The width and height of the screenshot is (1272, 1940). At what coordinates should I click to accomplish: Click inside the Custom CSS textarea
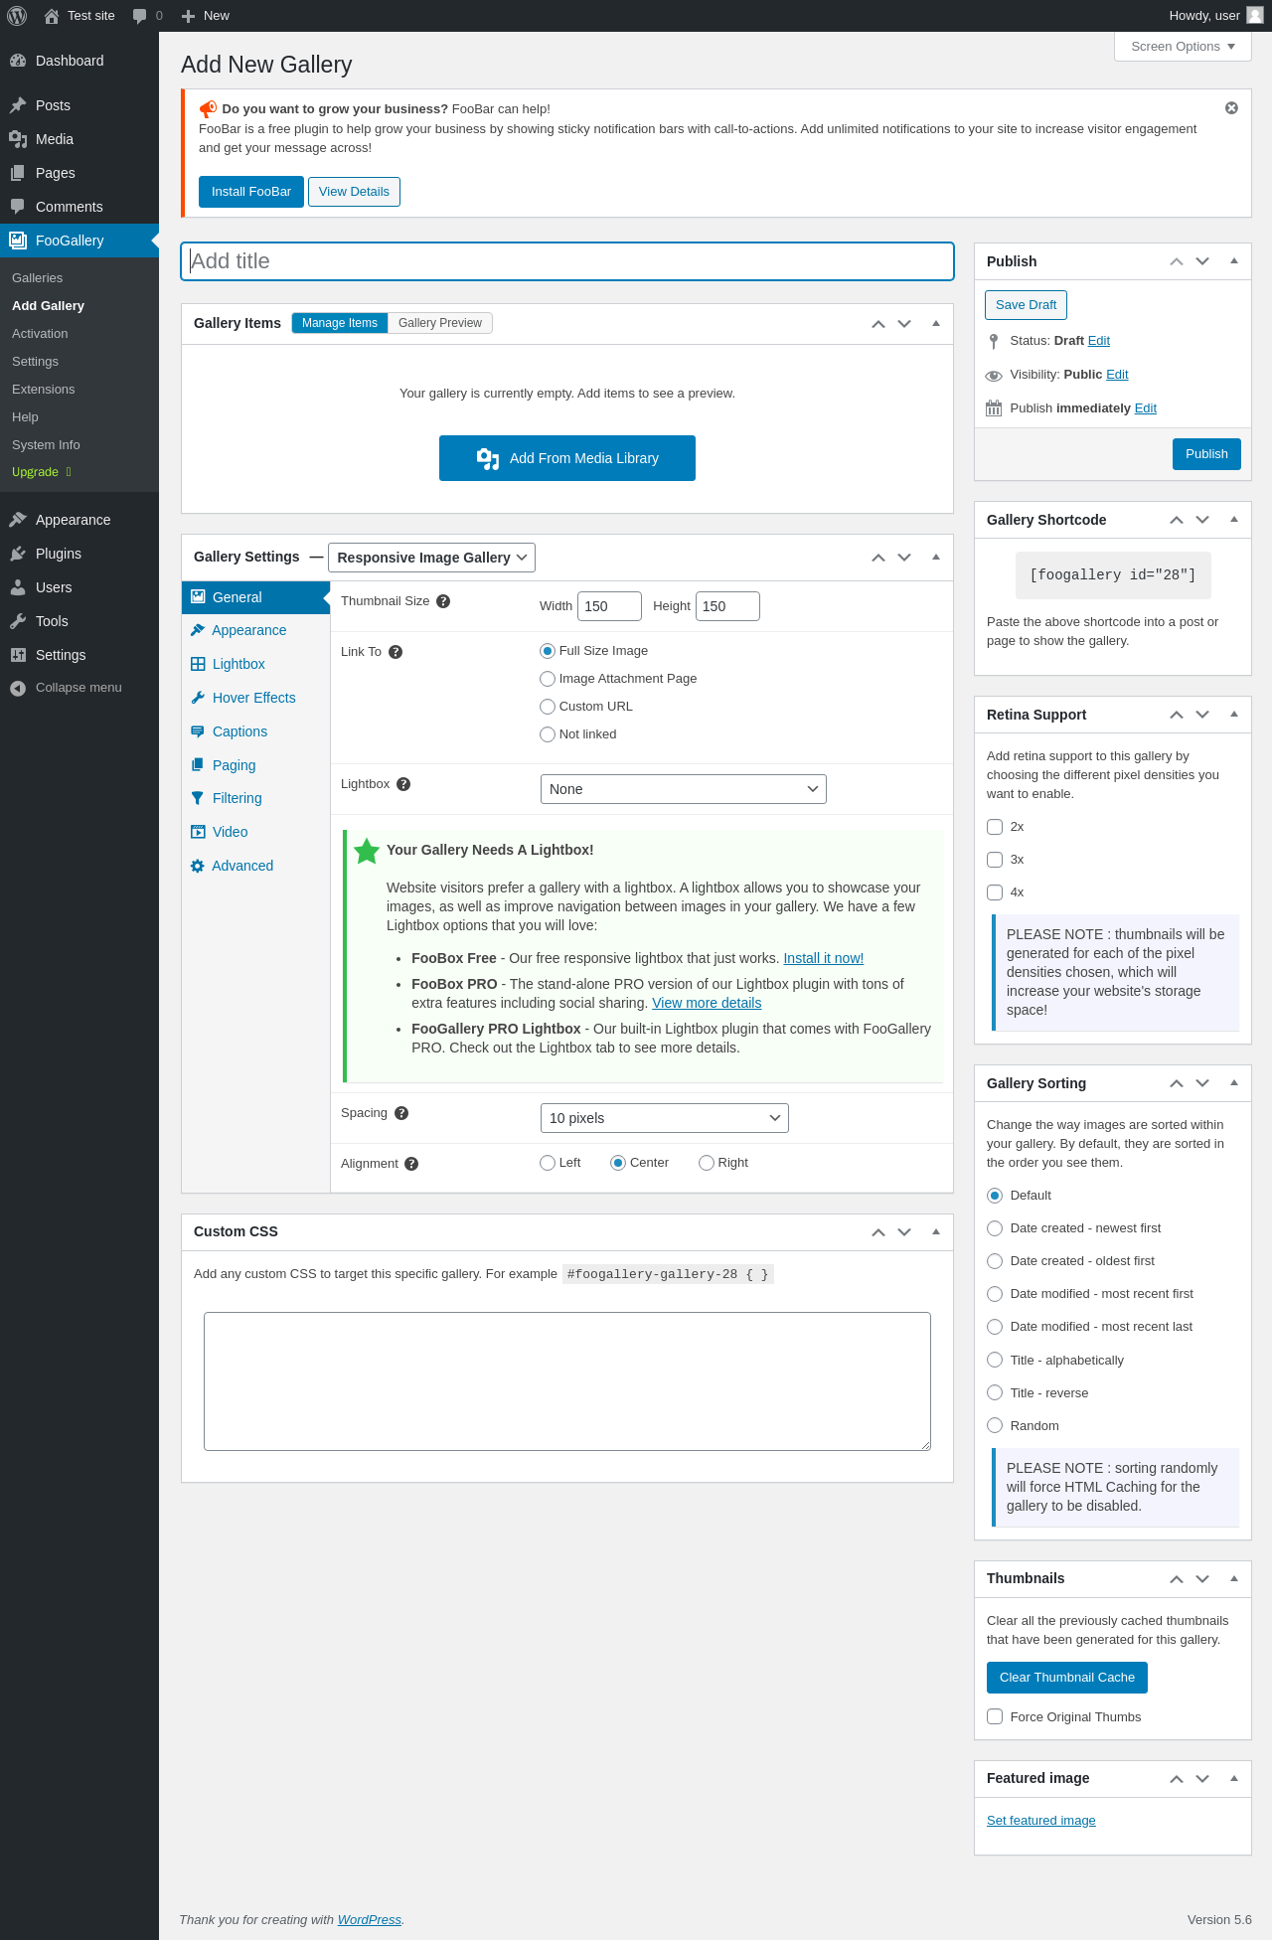[x=567, y=1381]
